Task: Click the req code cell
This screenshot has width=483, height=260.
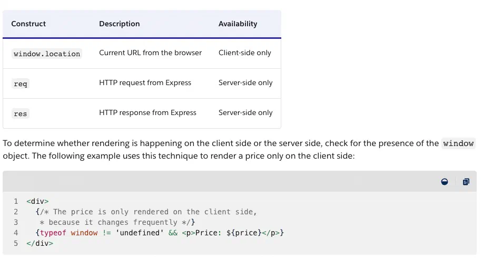Action: (21, 84)
